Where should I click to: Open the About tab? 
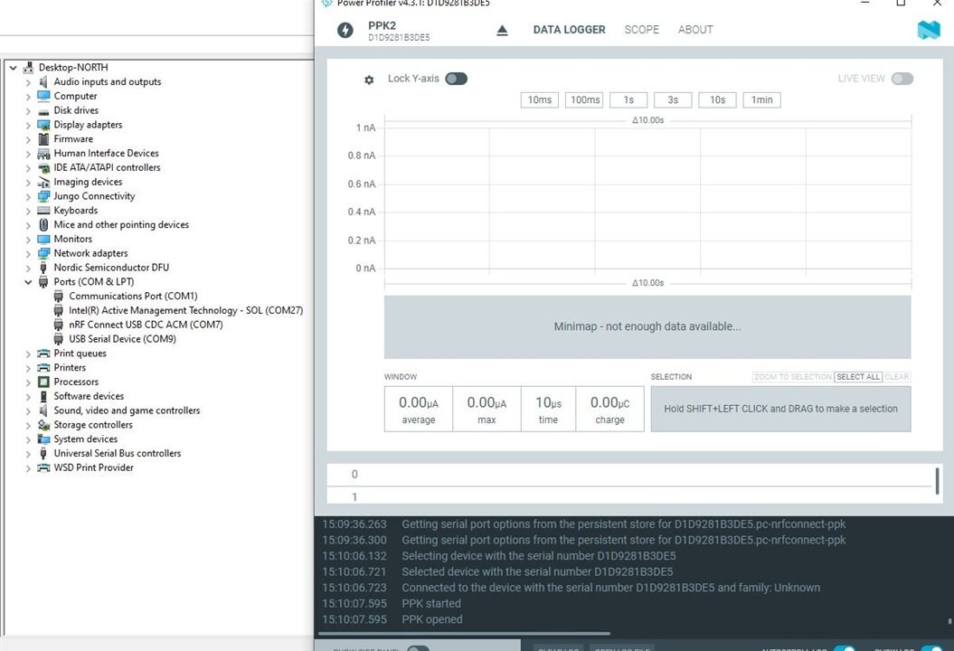[x=695, y=30]
